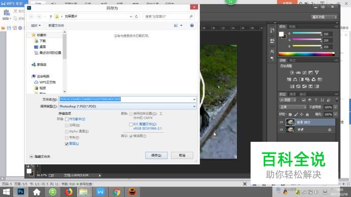
Task: Add a Color Balance adjustment (scales icon)
Action: [x=295, y=80]
